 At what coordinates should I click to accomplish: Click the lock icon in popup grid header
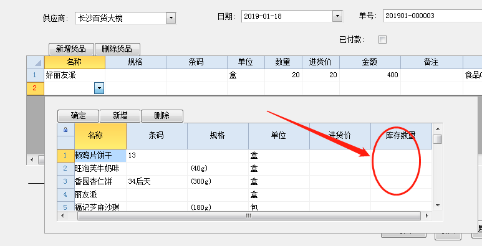pos(65,130)
